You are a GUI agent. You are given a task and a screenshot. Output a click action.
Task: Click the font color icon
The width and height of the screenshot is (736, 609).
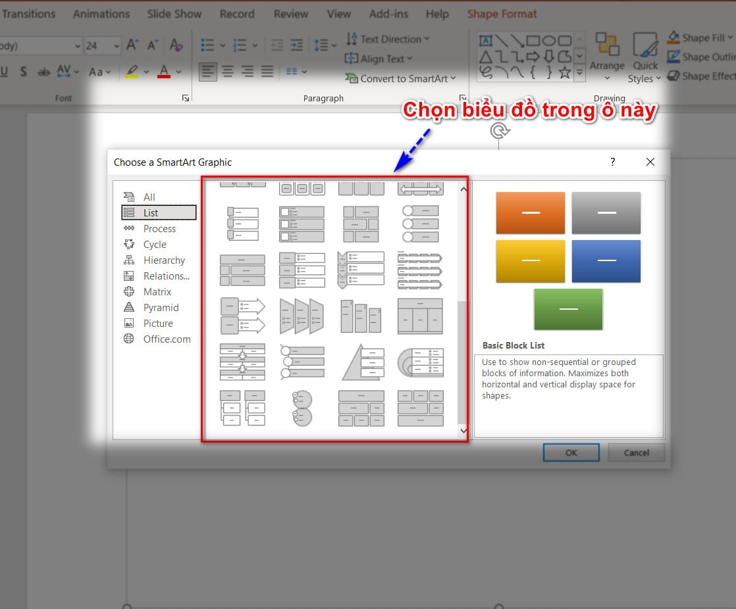[x=164, y=72]
